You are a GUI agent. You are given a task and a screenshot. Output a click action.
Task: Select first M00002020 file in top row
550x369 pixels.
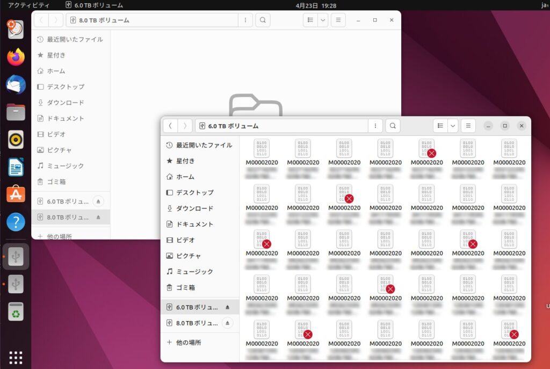262,153
